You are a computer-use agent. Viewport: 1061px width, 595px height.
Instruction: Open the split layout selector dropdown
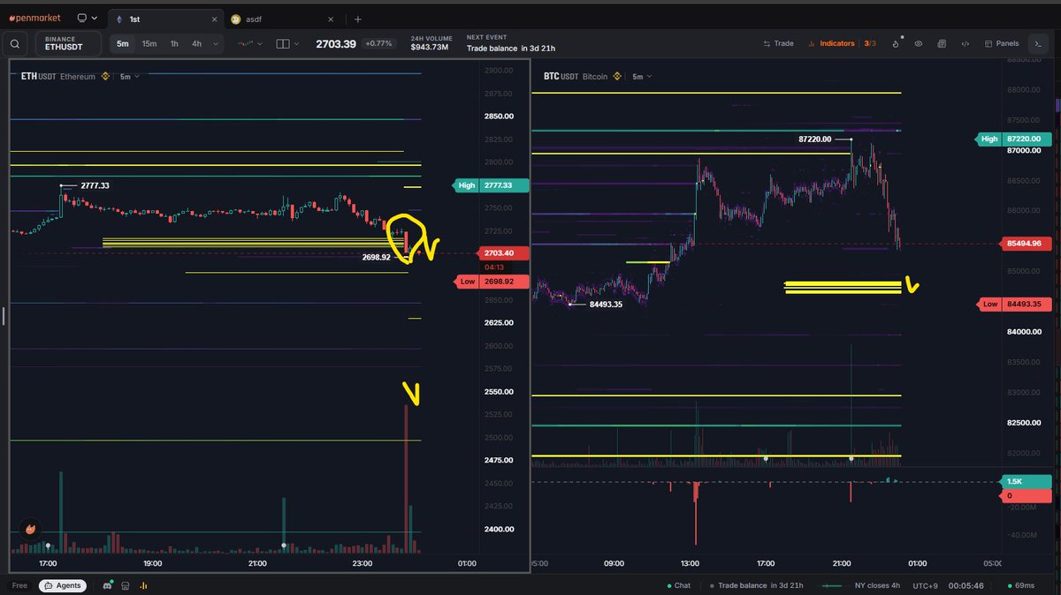click(x=287, y=43)
